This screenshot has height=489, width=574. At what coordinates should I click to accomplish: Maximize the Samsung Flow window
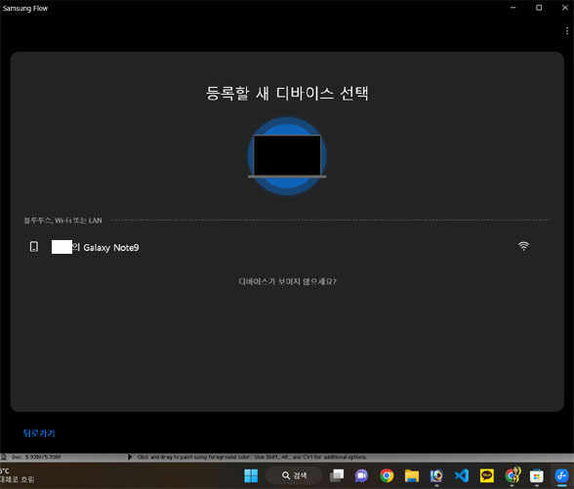click(539, 8)
